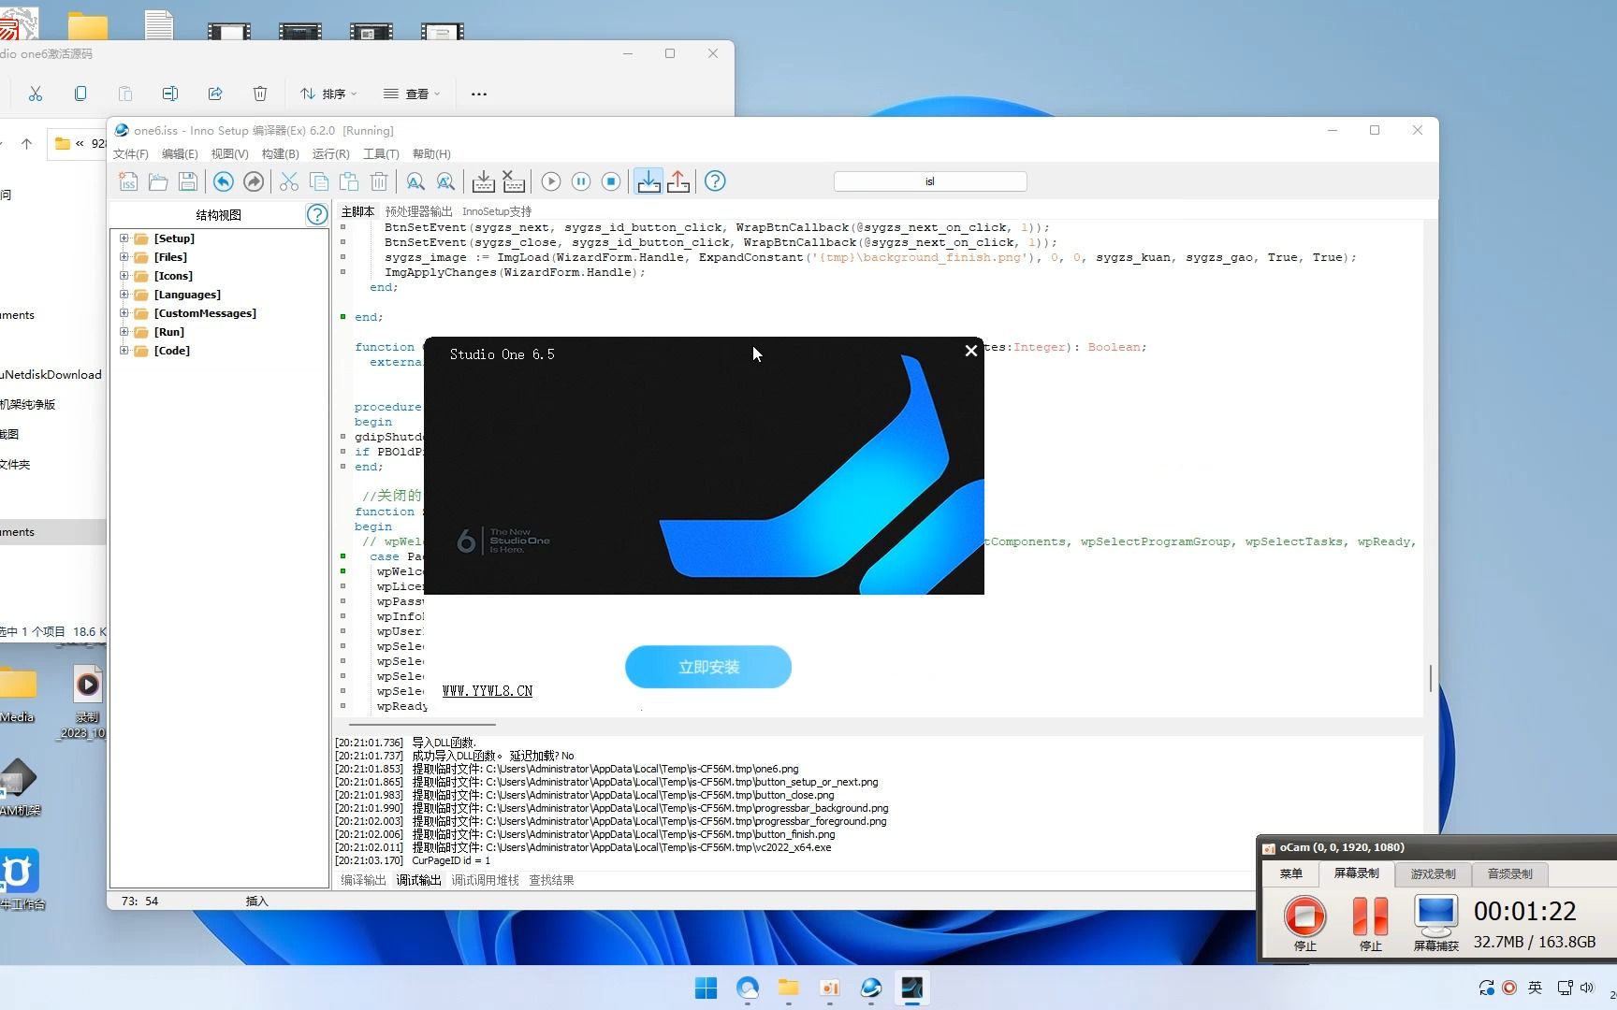
Task: Open File Explorer from the taskbar
Action: pyautogui.click(x=789, y=988)
